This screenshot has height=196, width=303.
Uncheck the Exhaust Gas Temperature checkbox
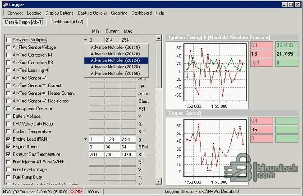(x=8, y=154)
